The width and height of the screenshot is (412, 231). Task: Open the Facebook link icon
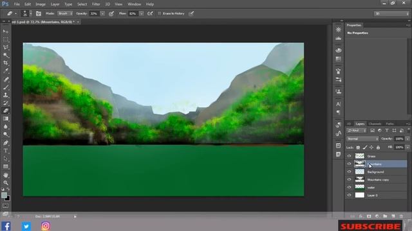tap(6, 226)
